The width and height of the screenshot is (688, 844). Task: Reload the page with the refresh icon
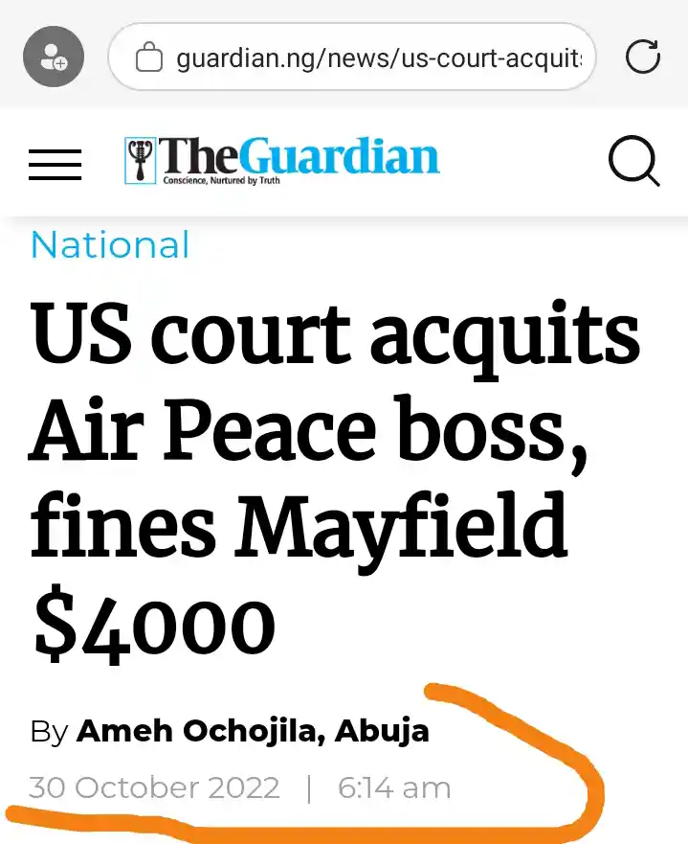[642, 57]
